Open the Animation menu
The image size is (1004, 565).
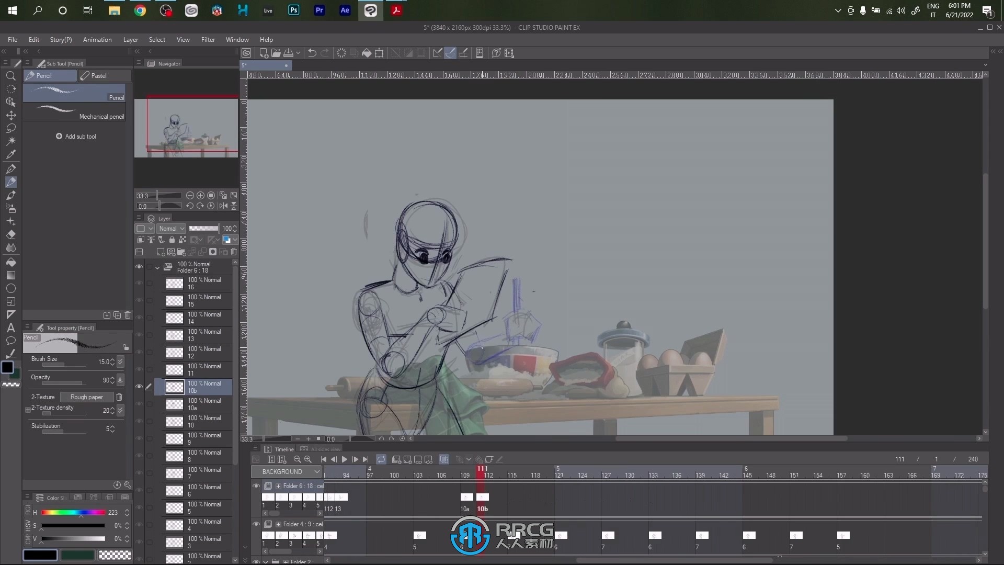[97, 39]
